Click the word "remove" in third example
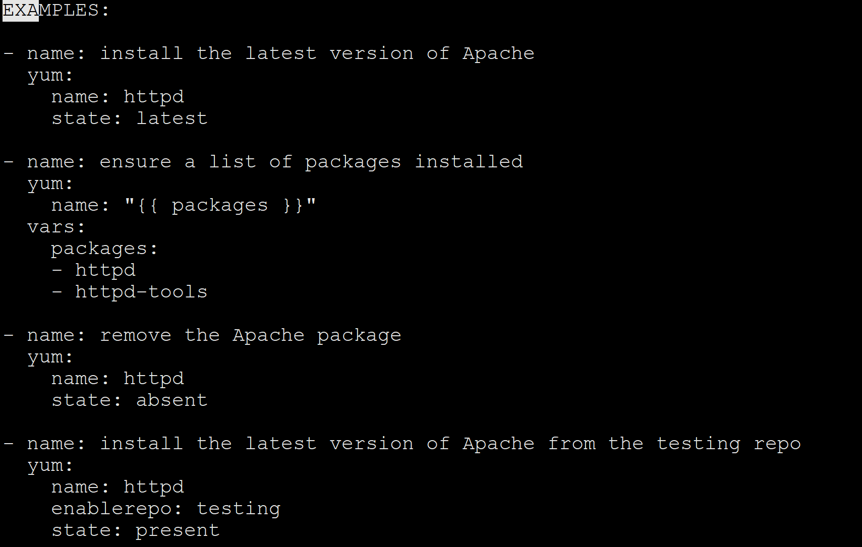The height and width of the screenshot is (547, 862). coord(135,335)
